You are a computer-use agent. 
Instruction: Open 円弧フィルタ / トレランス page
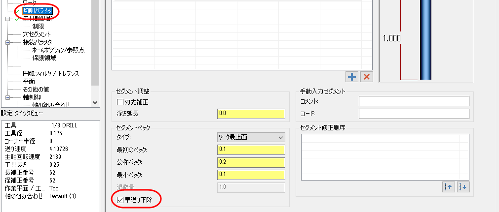point(51,74)
